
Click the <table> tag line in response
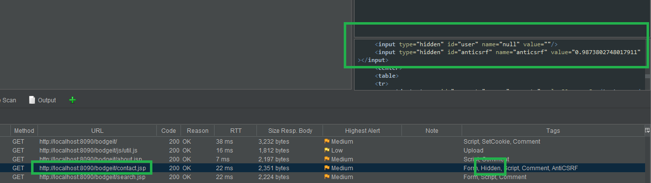click(387, 76)
